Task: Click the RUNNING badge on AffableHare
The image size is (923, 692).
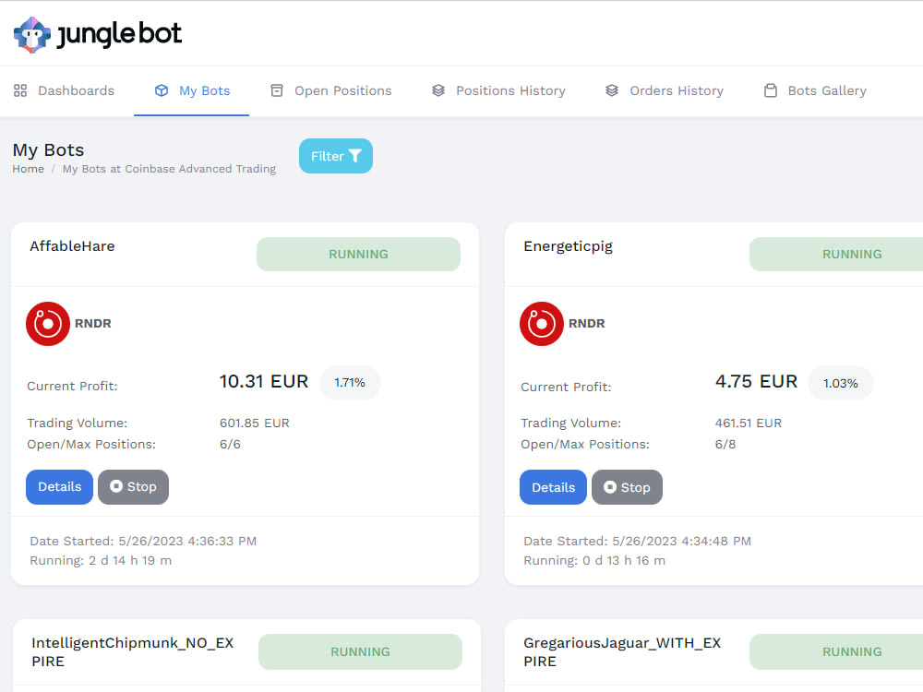Action: point(358,254)
